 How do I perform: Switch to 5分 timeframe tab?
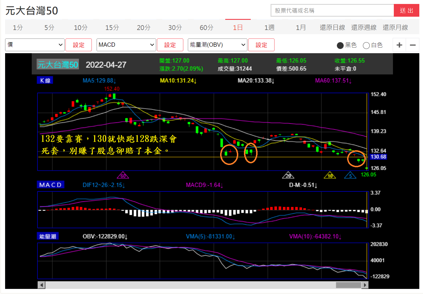(x=49, y=27)
